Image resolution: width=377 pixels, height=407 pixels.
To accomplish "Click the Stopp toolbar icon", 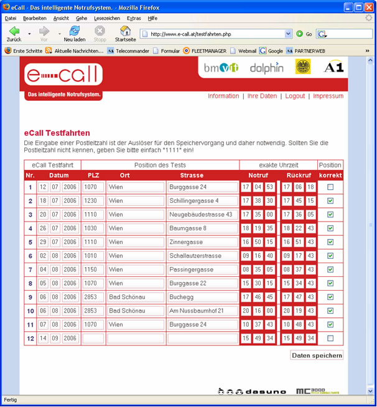I will coord(100,31).
